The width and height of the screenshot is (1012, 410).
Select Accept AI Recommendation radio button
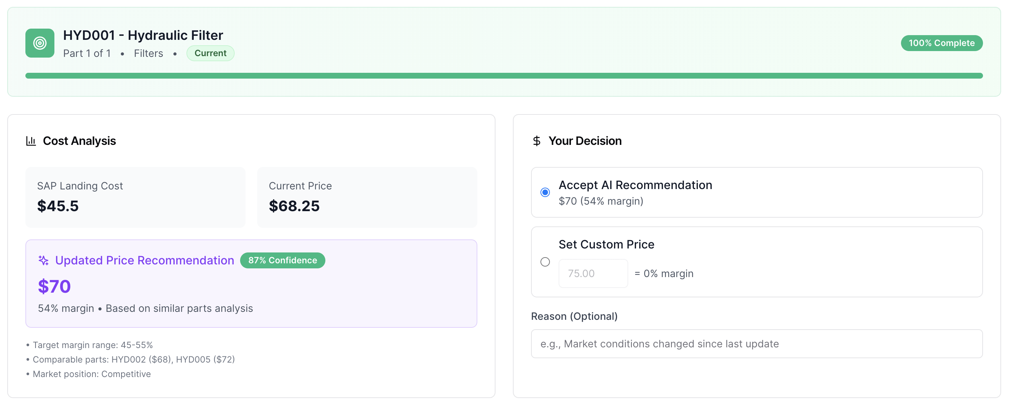click(x=545, y=192)
